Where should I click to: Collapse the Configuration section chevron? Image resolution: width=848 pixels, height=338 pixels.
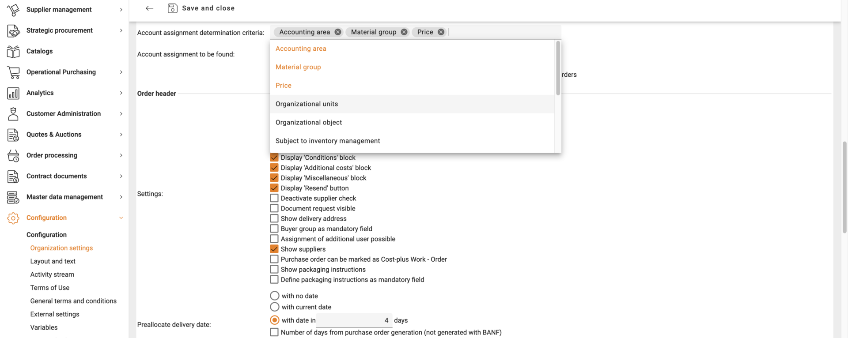121,218
